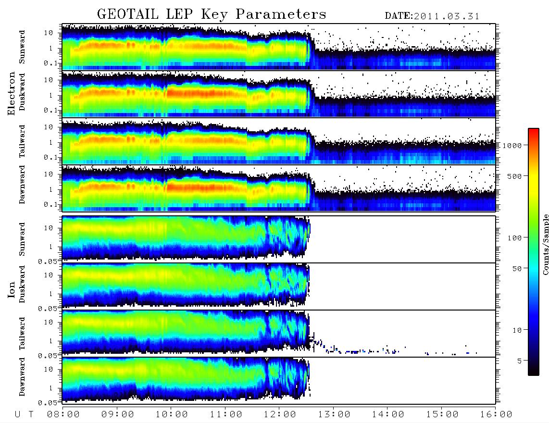Click the 500 colorbar tick label
Image resolution: width=549 pixels, height=423 pixels.
(514, 176)
